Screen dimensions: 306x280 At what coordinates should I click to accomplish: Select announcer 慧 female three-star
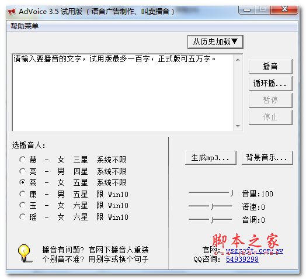pos(73,160)
